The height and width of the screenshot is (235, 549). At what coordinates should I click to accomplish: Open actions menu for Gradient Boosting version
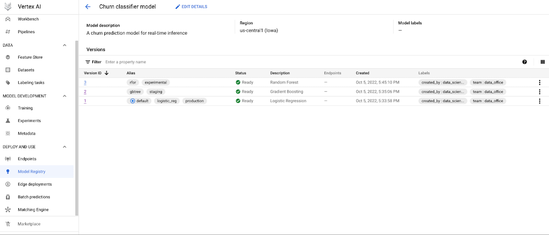tap(540, 92)
